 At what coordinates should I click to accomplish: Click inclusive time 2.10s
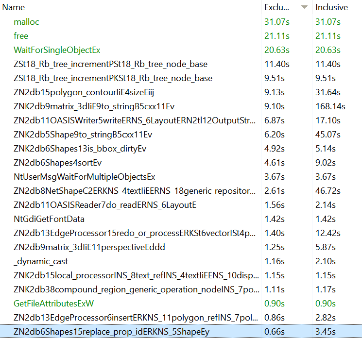click(325, 261)
